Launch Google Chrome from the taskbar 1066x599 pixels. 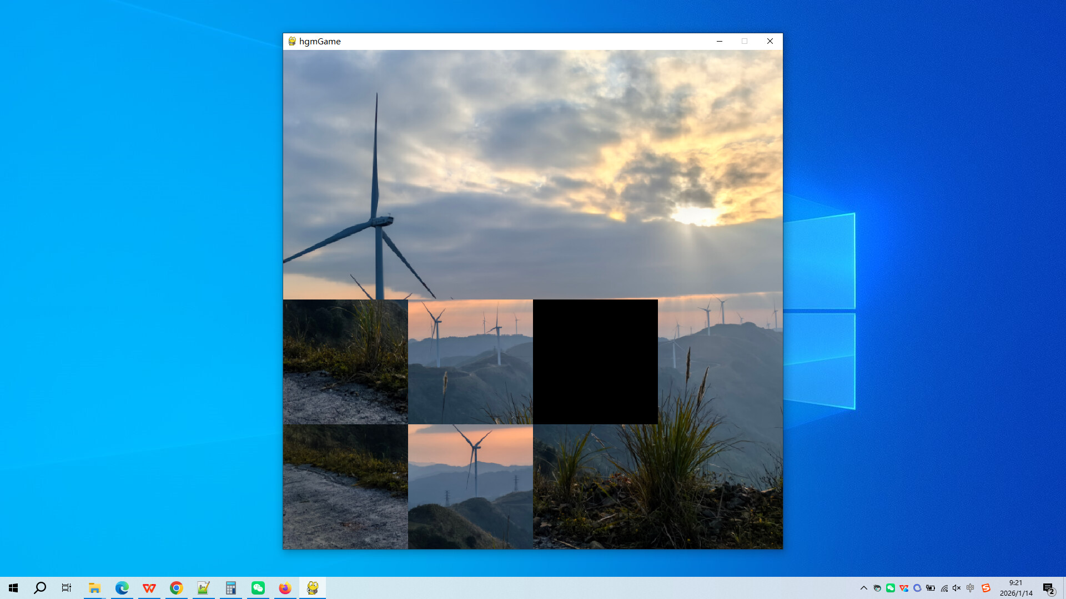[x=176, y=587]
